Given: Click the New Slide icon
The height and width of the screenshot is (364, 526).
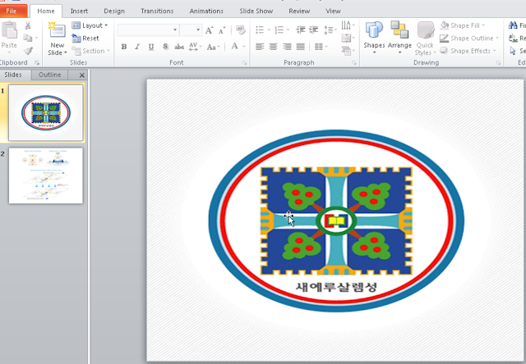Looking at the screenshot, I should click(57, 30).
